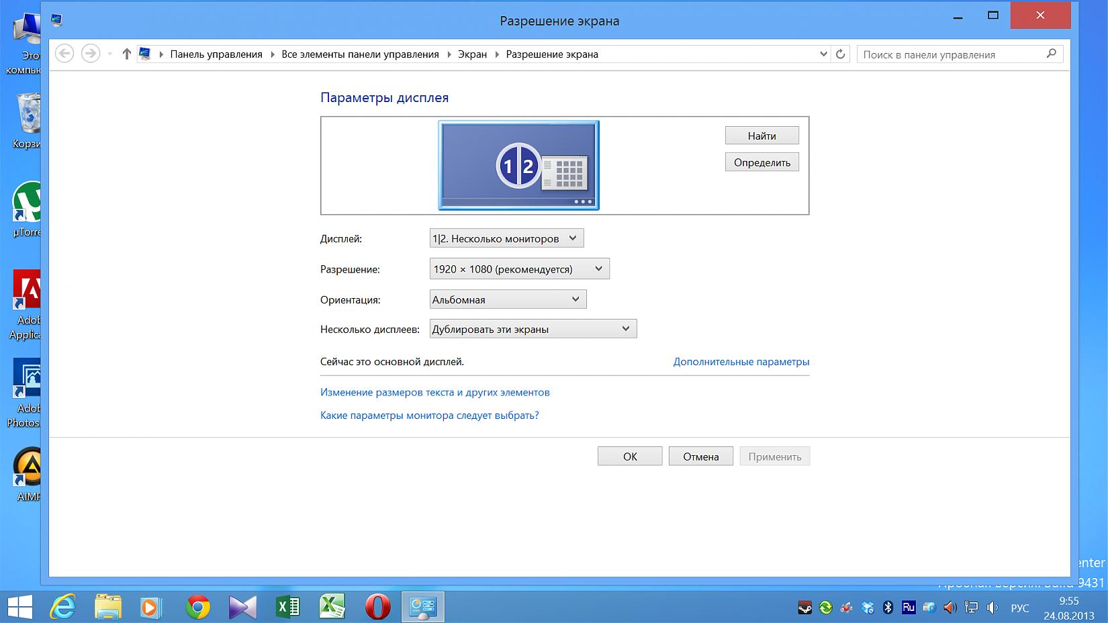This screenshot has height=623, width=1108.
Task: Refresh the control panel address bar
Action: point(840,54)
